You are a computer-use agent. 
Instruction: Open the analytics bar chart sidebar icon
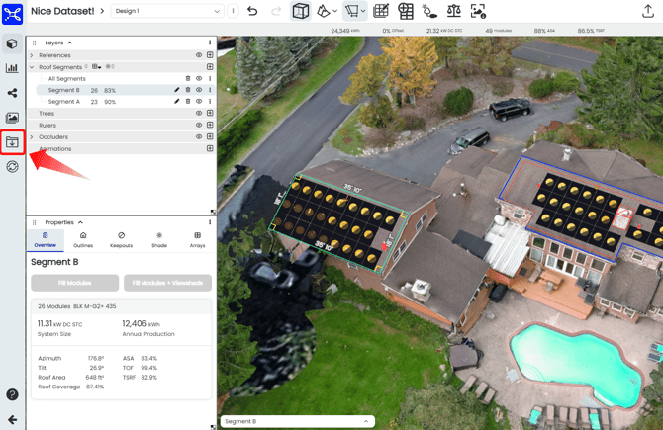(x=12, y=68)
